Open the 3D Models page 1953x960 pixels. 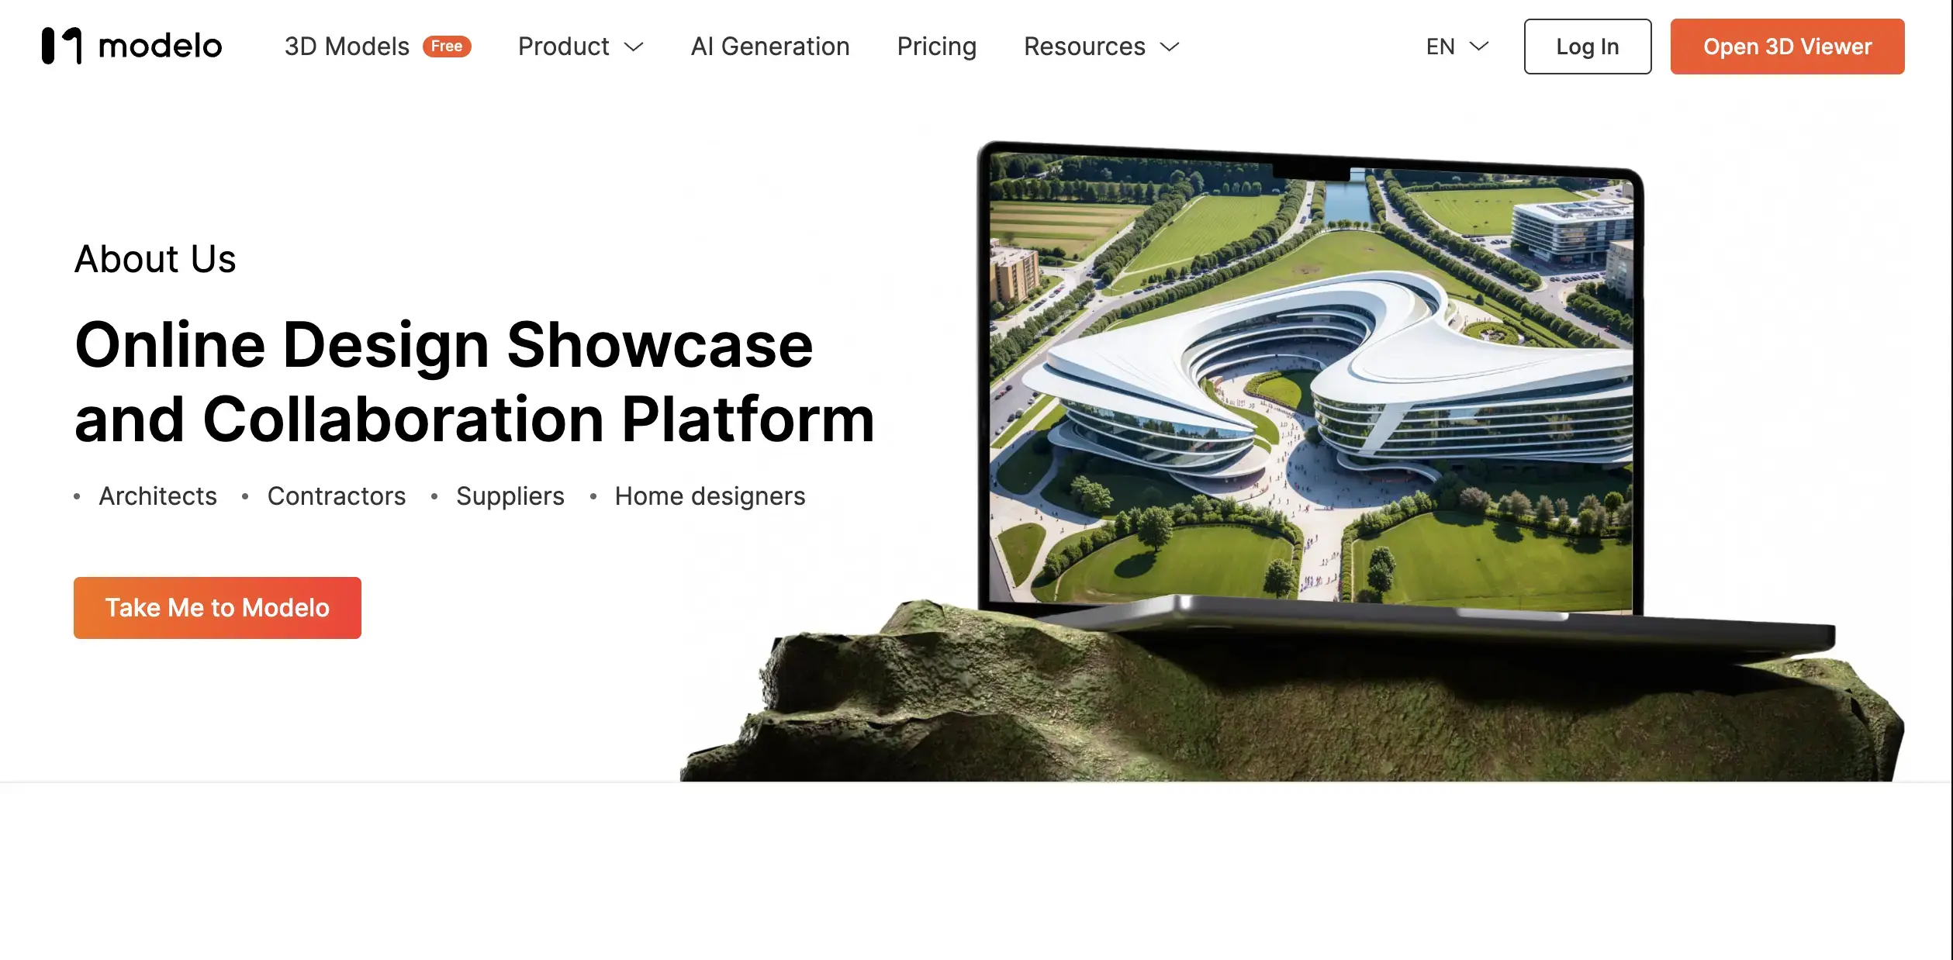coord(347,47)
